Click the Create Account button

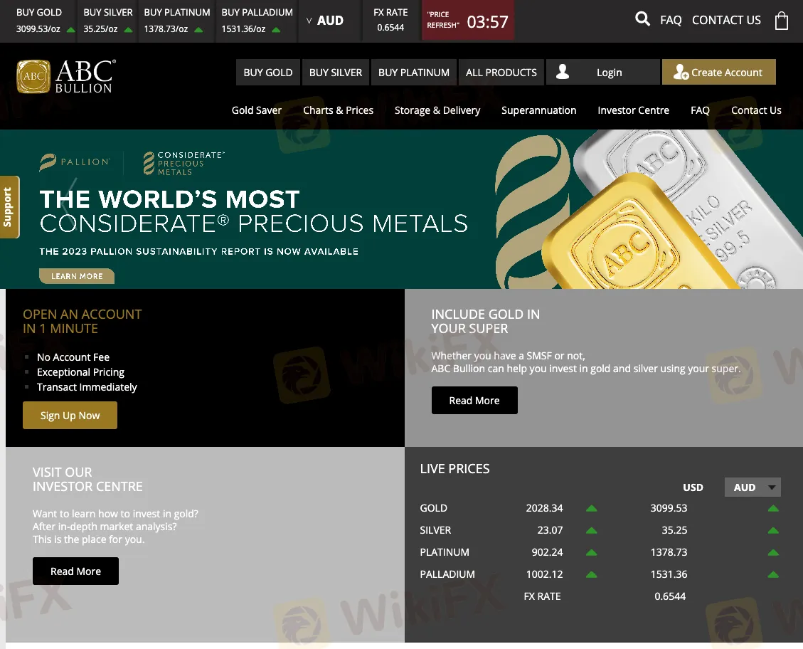click(x=718, y=72)
